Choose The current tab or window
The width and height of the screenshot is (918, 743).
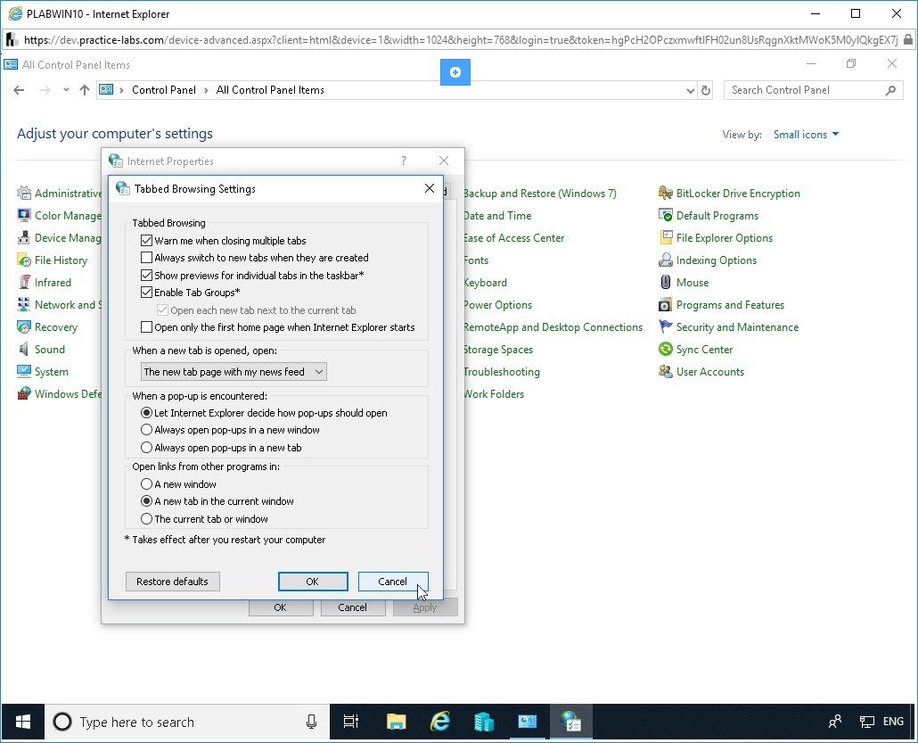146,518
